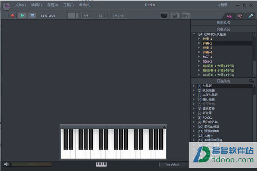
Task: Select the [6] 简单节奏 style
Action: click(206, 108)
